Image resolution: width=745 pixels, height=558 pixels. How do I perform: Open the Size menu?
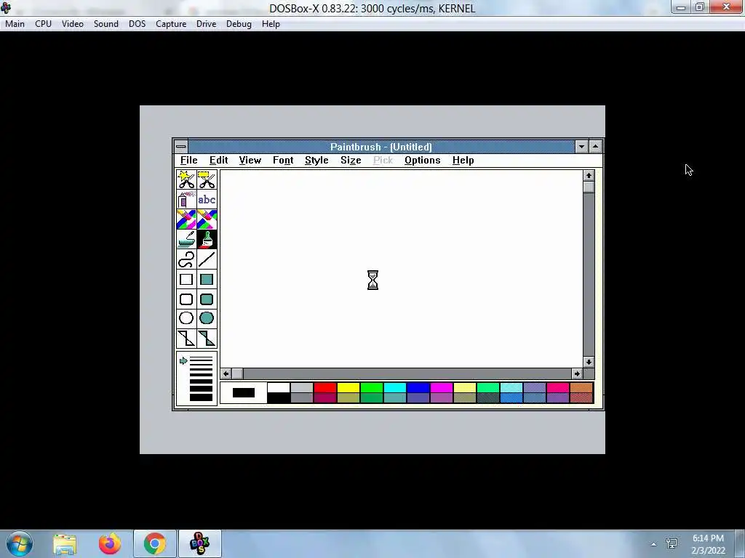click(x=351, y=161)
